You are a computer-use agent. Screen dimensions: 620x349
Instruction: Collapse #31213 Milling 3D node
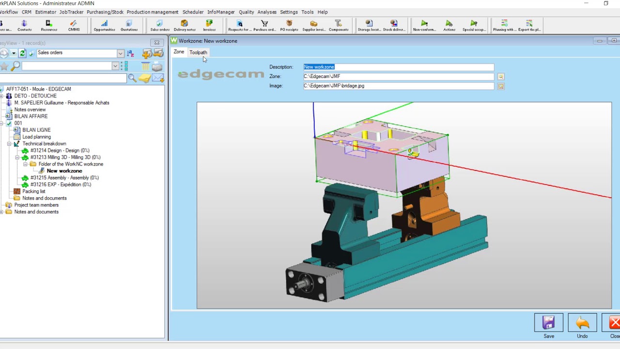coord(17,157)
